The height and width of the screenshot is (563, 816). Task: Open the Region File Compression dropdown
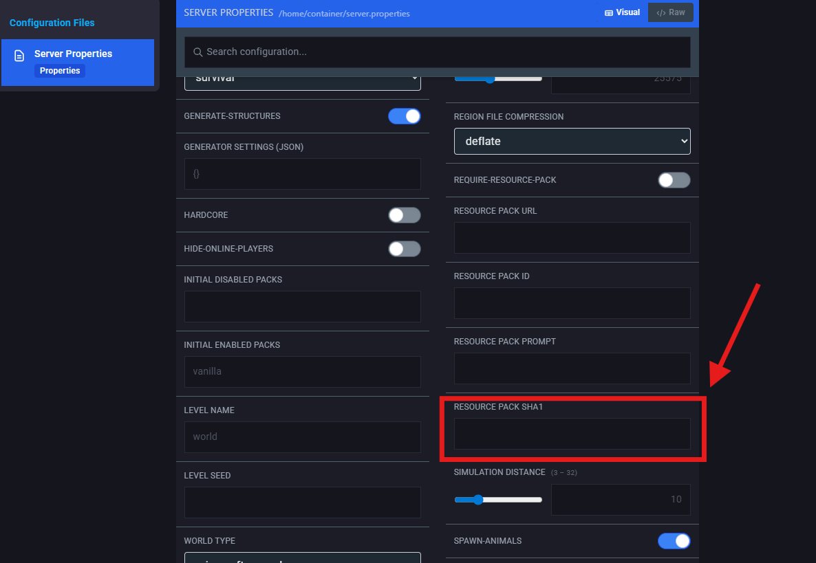572,142
